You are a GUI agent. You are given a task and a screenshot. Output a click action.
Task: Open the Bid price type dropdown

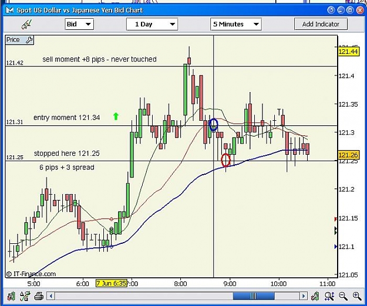click(x=79, y=24)
